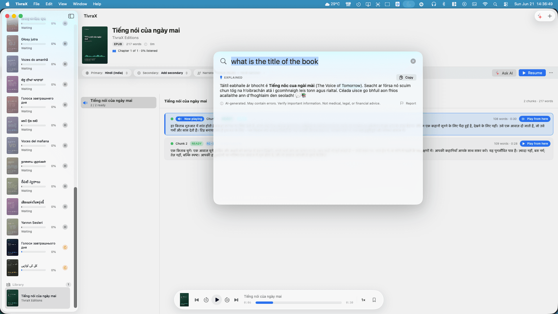Click the EPUB format badge
The width and height of the screenshot is (558, 314).
(x=118, y=44)
